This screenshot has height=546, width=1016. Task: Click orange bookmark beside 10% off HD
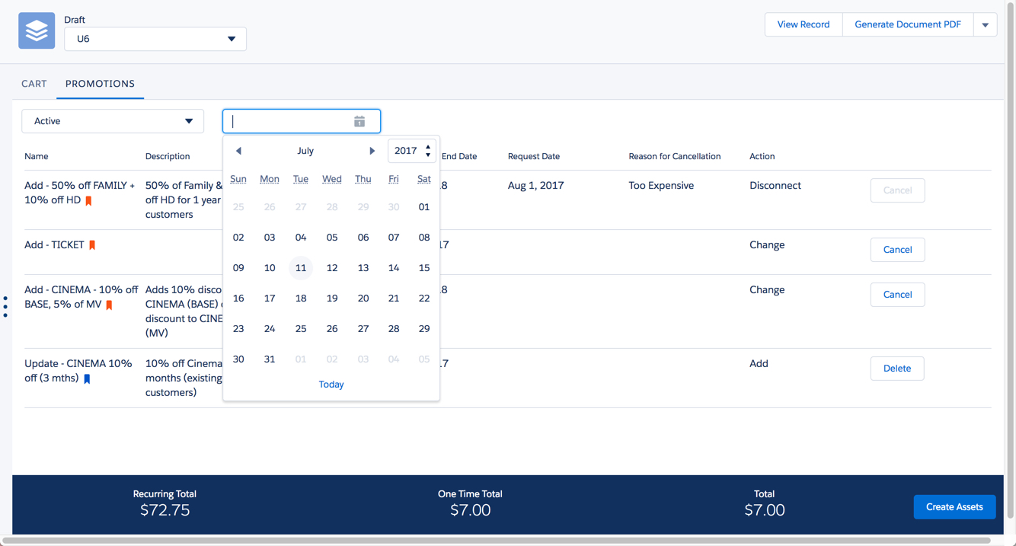pos(88,200)
